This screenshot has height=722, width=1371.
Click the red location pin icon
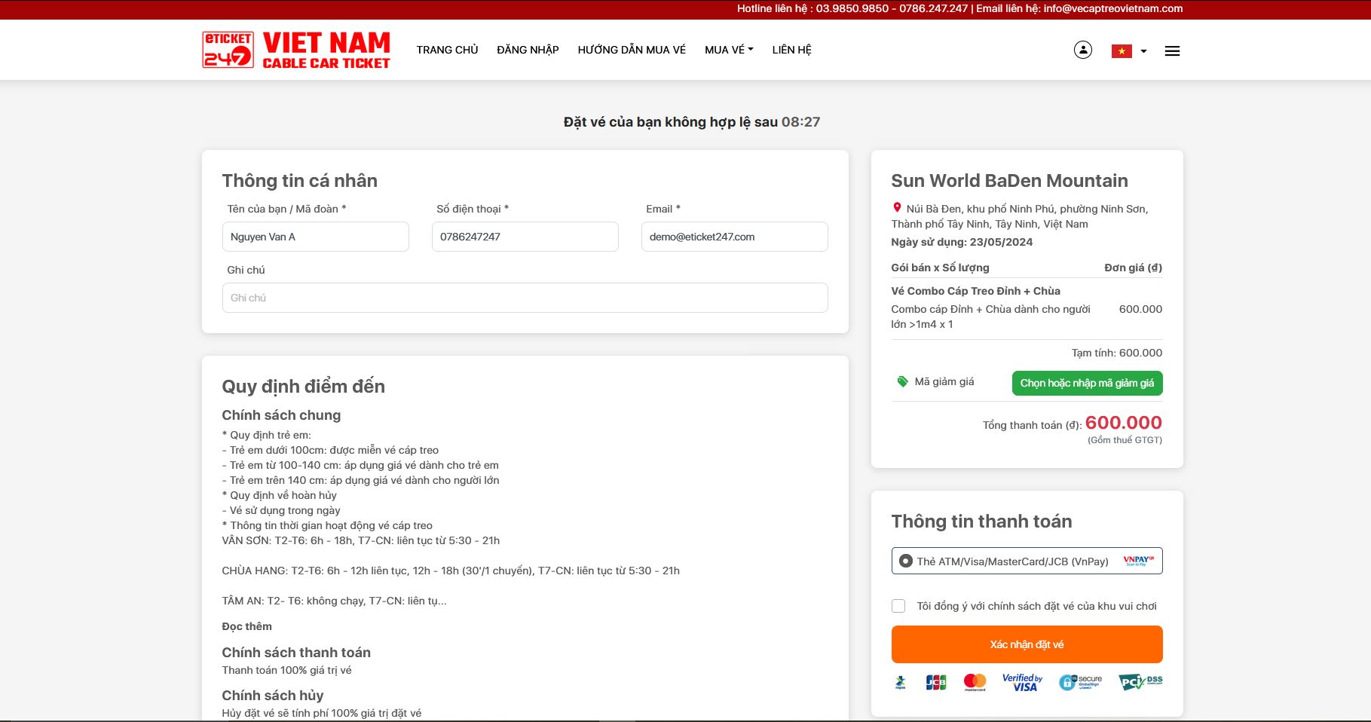click(897, 208)
